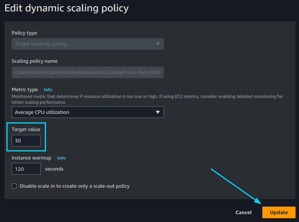
Task: Select the Instance warmup seconds field
Action: (26, 169)
